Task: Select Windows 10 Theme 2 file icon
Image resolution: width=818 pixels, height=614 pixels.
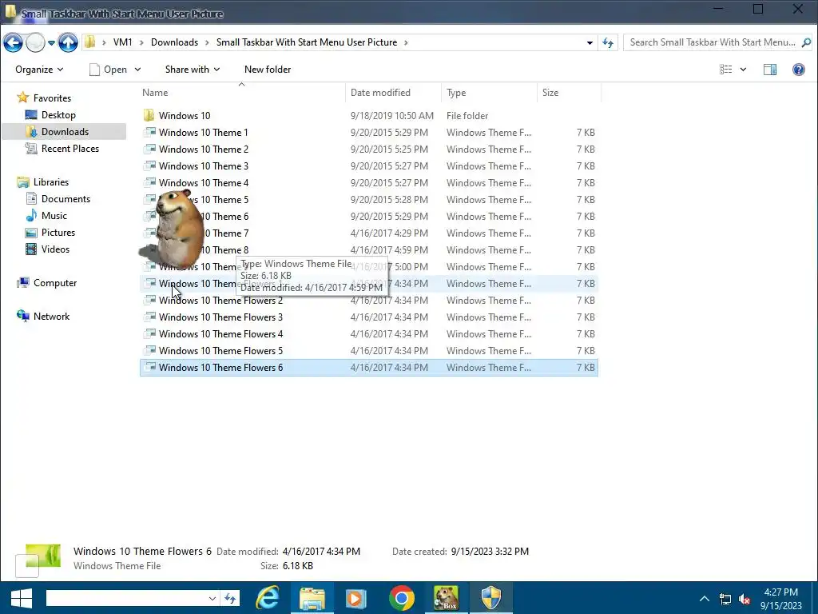Action: click(149, 149)
